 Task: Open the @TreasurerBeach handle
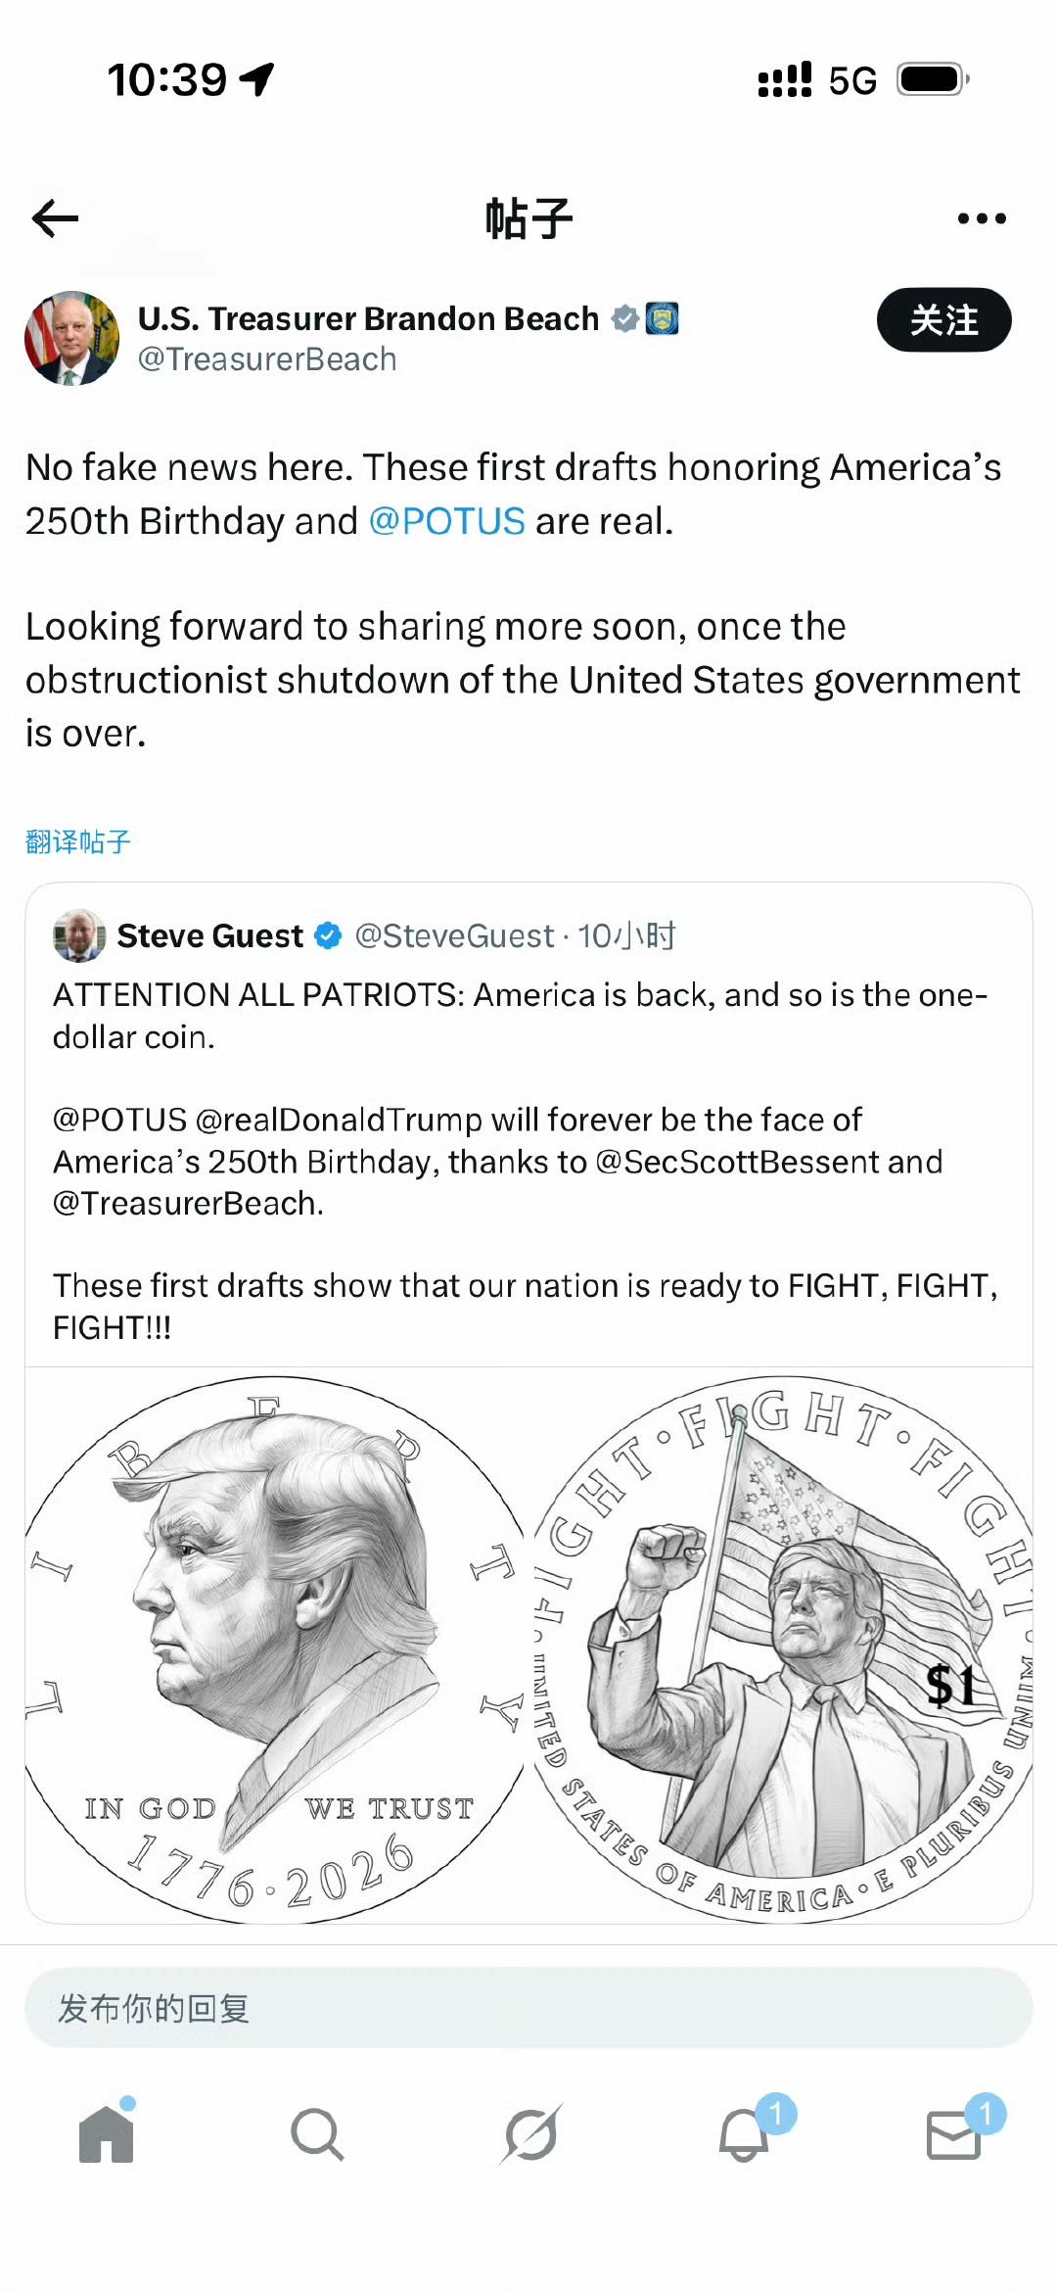(267, 359)
